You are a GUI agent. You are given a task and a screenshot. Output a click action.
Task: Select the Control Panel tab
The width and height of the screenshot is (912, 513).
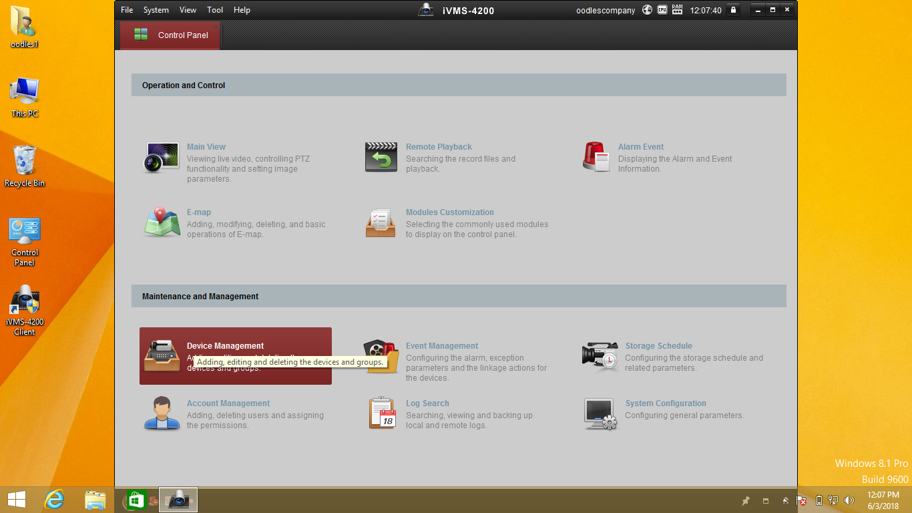coord(170,35)
